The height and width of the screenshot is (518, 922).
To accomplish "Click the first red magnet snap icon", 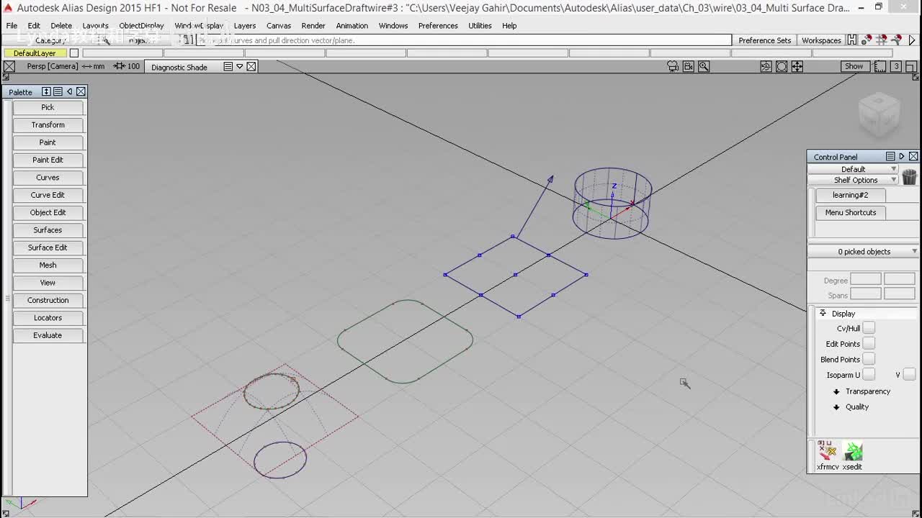I will pos(867,40).
